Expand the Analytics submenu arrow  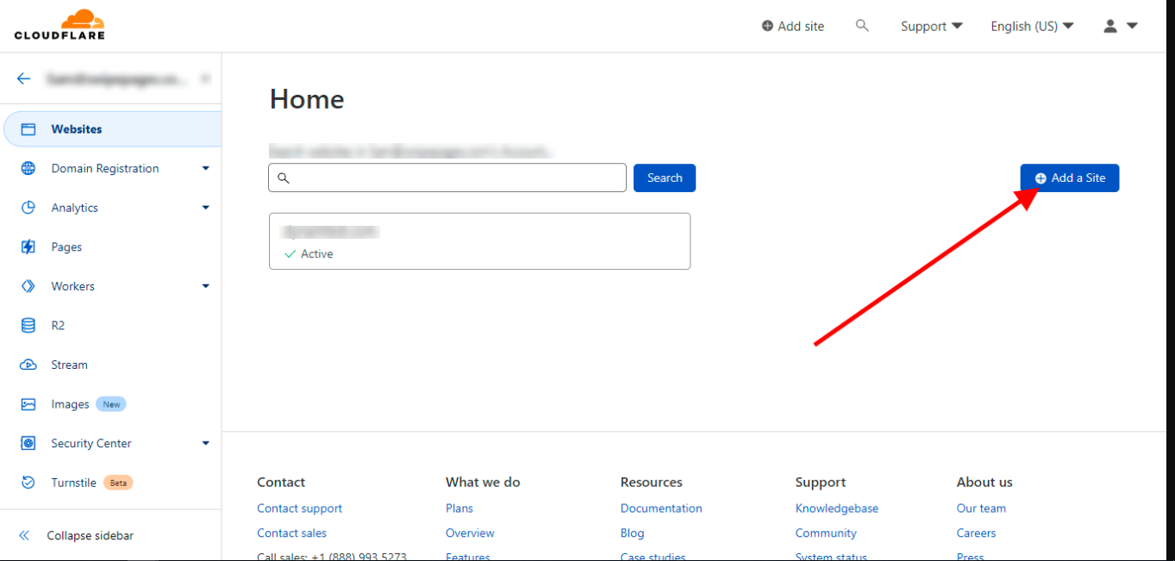point(205,208)
